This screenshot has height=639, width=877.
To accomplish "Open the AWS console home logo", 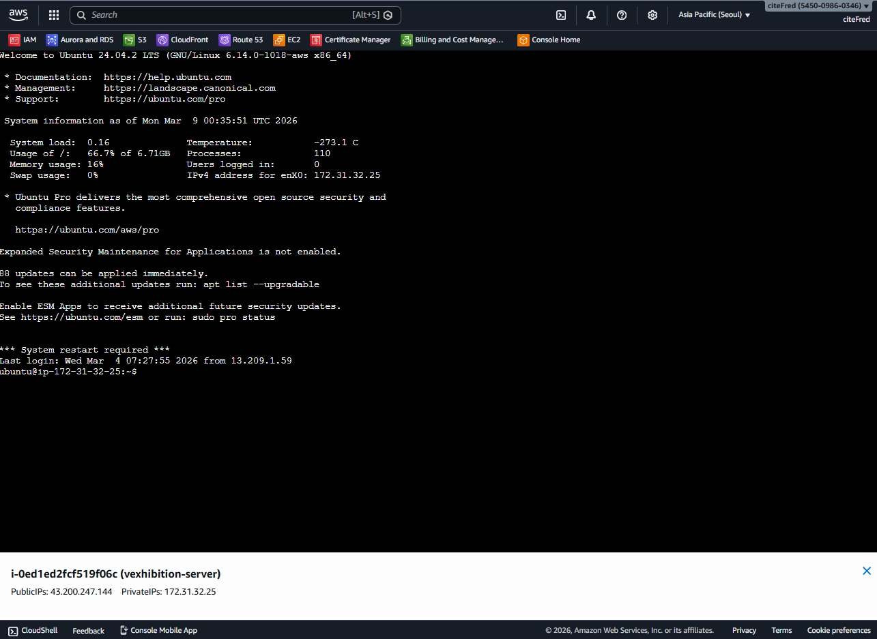I will [x=18, y=14].
